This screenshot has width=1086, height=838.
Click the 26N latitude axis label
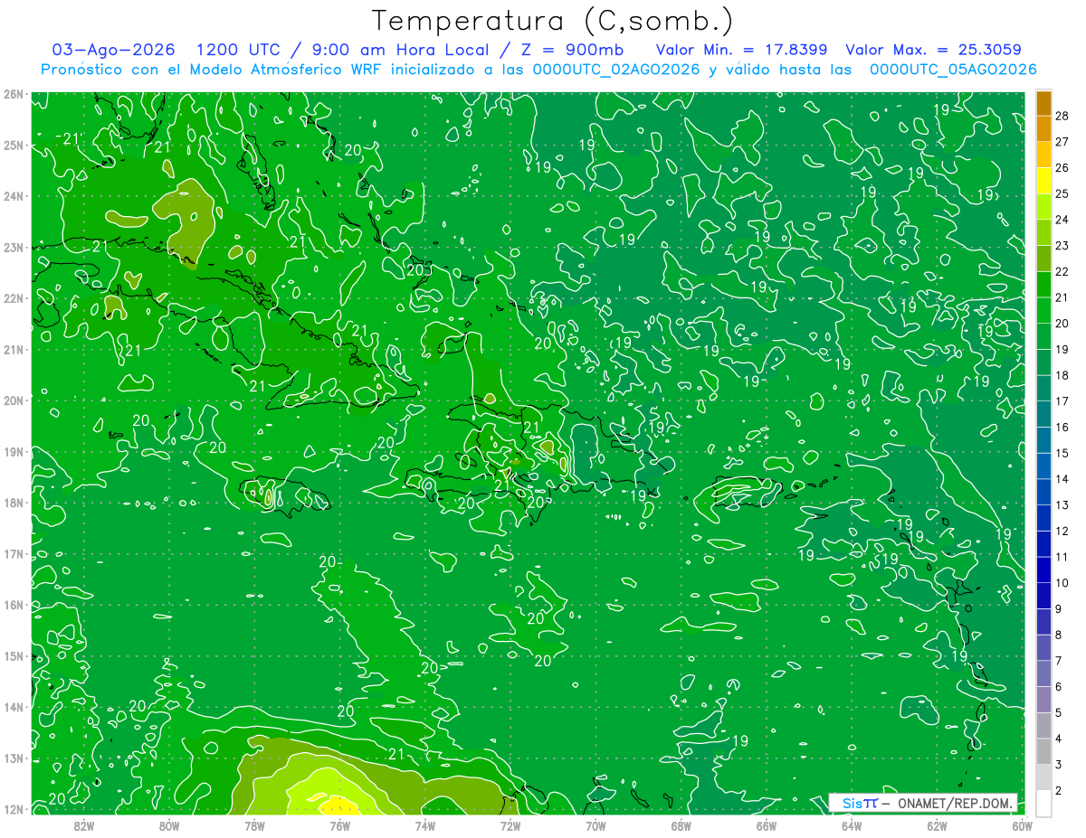13,94
